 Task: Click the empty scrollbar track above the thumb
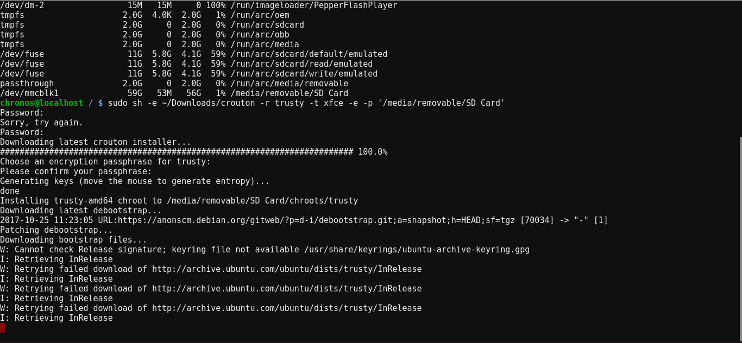click(739, 65)
